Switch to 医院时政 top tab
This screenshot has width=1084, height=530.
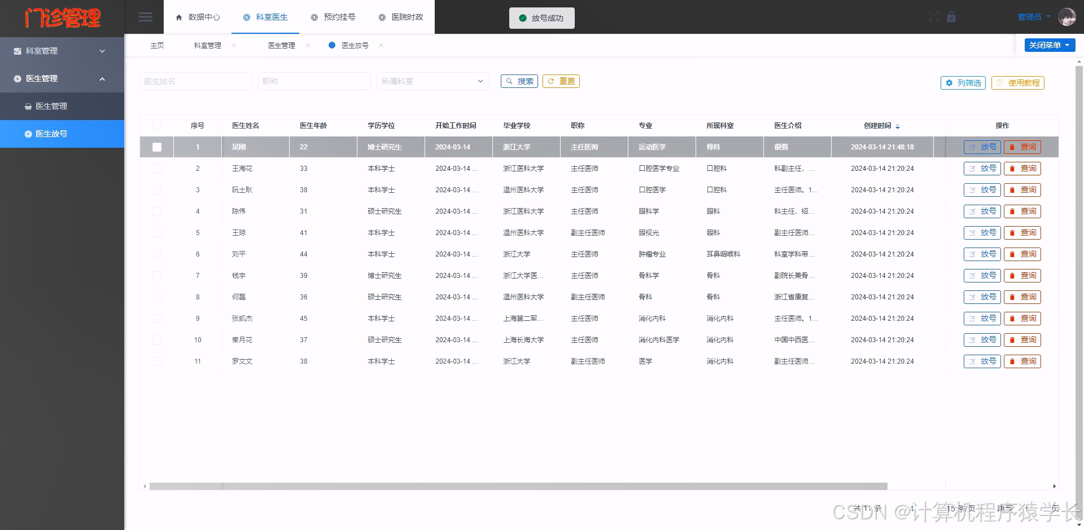click(x=401, y=17)
